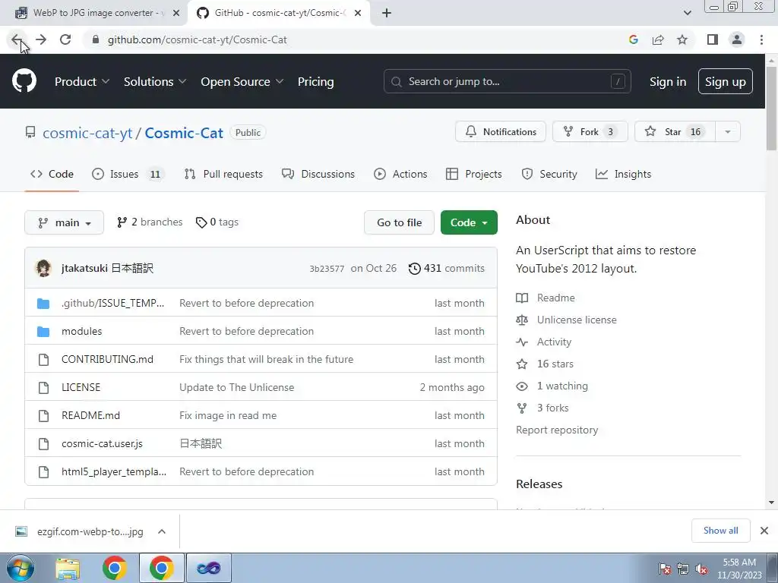Click the file icon beside LICENSE
The image size is (778, 583).
pyautogui.click(x=43, y=388)
